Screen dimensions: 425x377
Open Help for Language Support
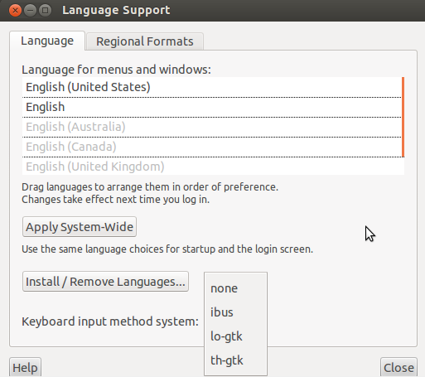(x=25, y=368)
